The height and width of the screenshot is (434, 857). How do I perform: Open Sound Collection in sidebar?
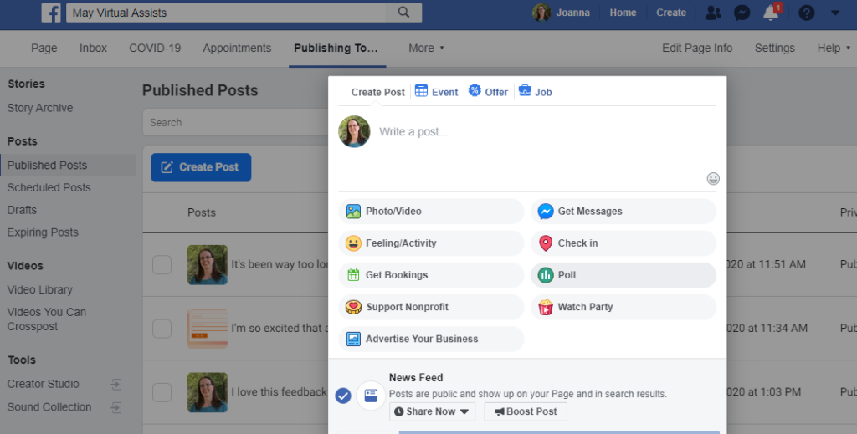tap(49, 406)
